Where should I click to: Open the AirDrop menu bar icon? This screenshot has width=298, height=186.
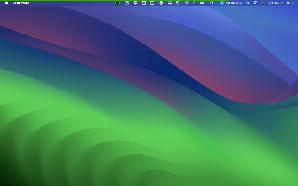187,3
